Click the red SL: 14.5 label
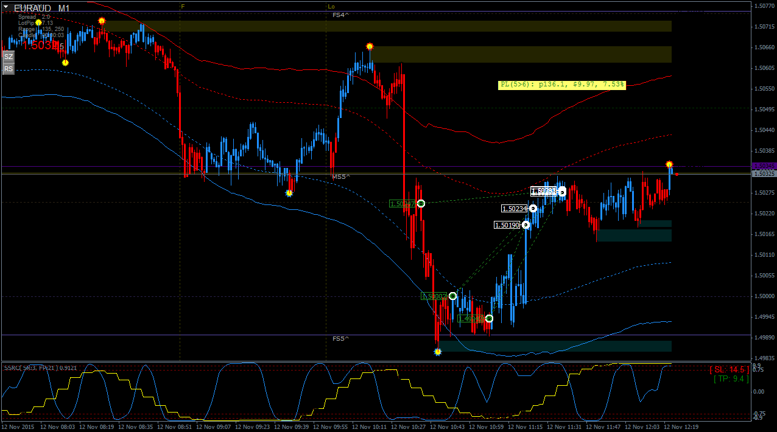The height and width of the screenshot is (432, 777). (729, 369)
